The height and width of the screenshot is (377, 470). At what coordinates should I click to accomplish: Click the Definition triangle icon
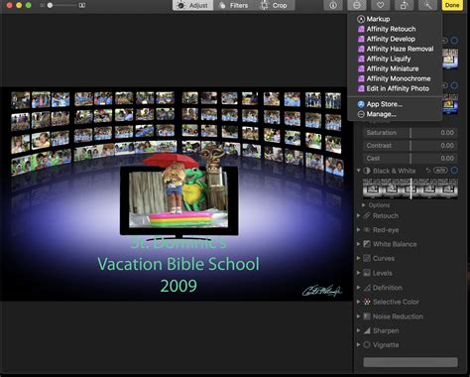[x=367, y=288]
